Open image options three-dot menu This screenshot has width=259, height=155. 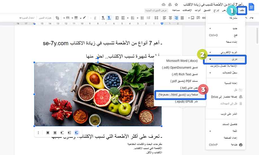point(38,132)
